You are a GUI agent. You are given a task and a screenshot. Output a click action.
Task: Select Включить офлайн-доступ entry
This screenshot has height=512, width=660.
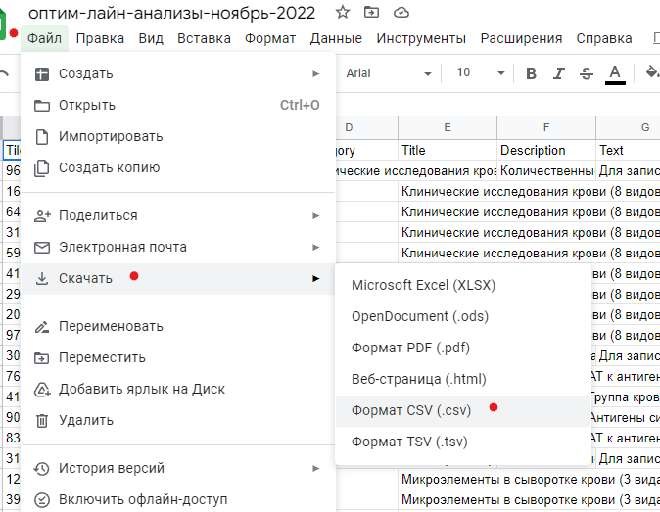[178, 500]
